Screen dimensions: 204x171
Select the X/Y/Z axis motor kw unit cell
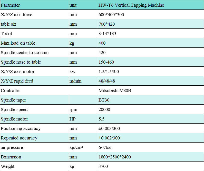[x=83, y=71]
